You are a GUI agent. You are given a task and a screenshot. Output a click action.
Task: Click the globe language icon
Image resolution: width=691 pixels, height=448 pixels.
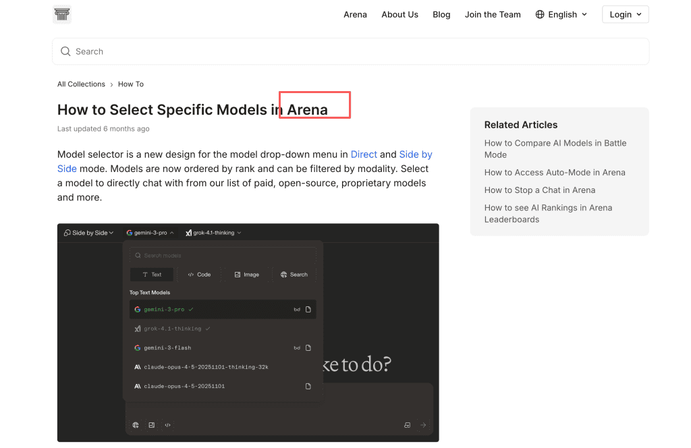[x=540, y=15]
